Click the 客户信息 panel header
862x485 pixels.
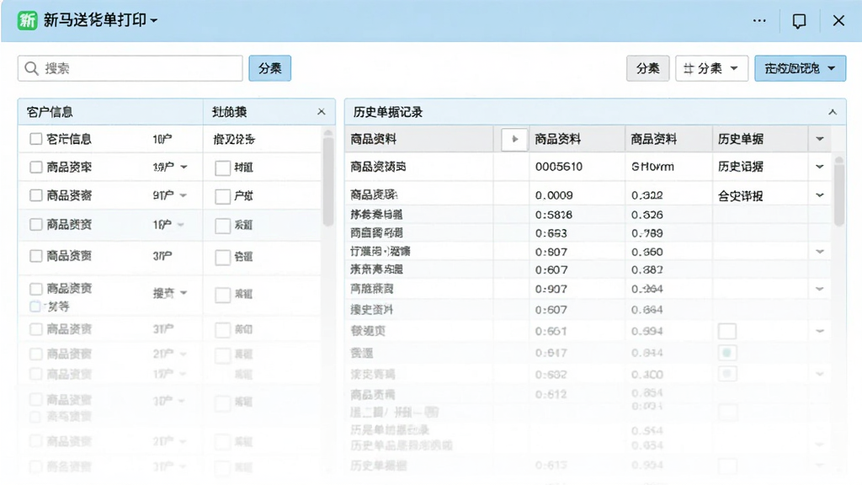coord(110,112)
